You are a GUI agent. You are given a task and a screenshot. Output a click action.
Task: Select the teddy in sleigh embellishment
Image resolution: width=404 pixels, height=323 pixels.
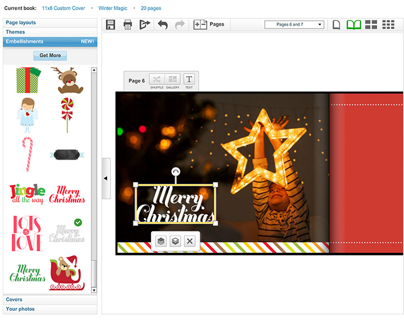[x=67, y=273]
